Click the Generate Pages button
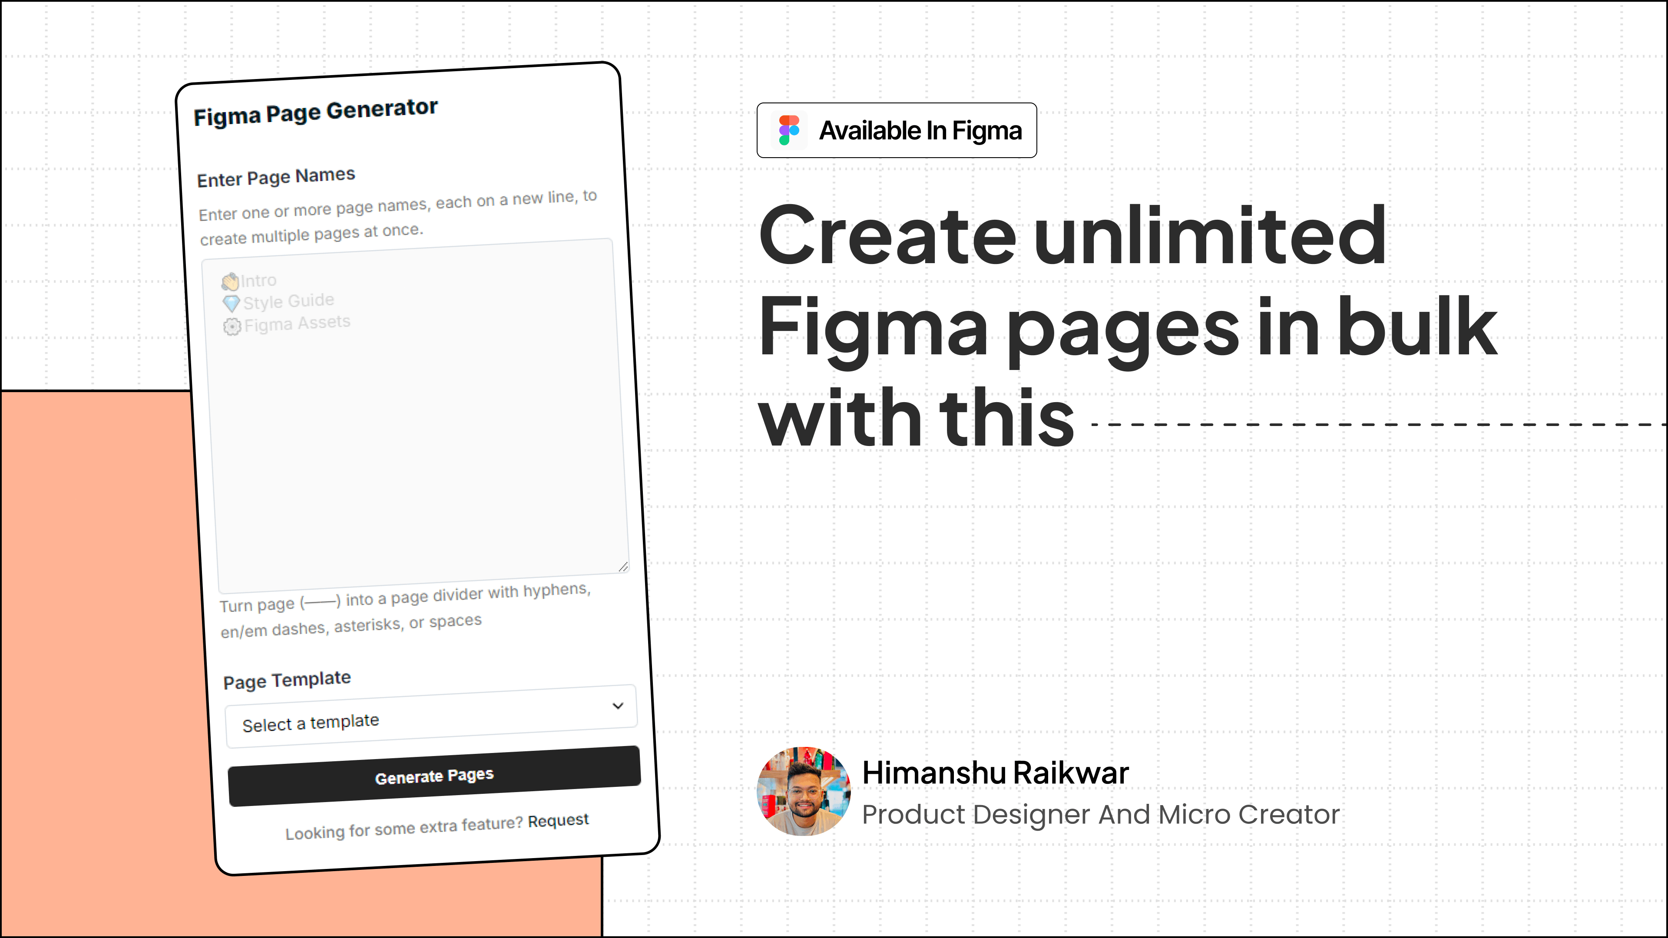1668x938 pixels. pos(434,776)
